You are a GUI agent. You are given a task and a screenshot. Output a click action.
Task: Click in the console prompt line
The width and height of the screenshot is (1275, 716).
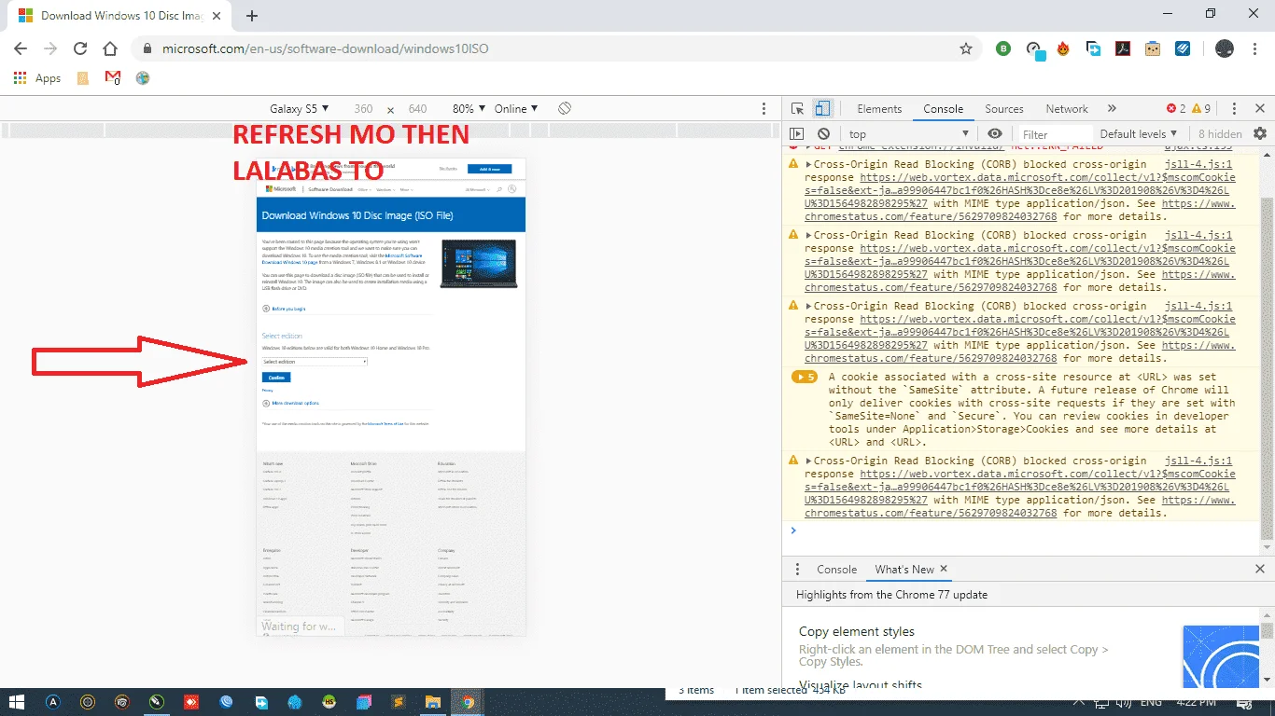pyautogui.click(x=1022, y=531)
